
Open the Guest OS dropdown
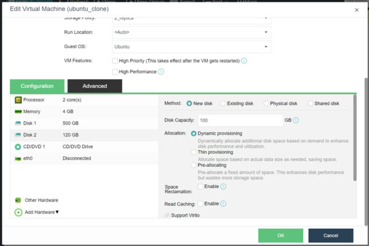point(191,47)
